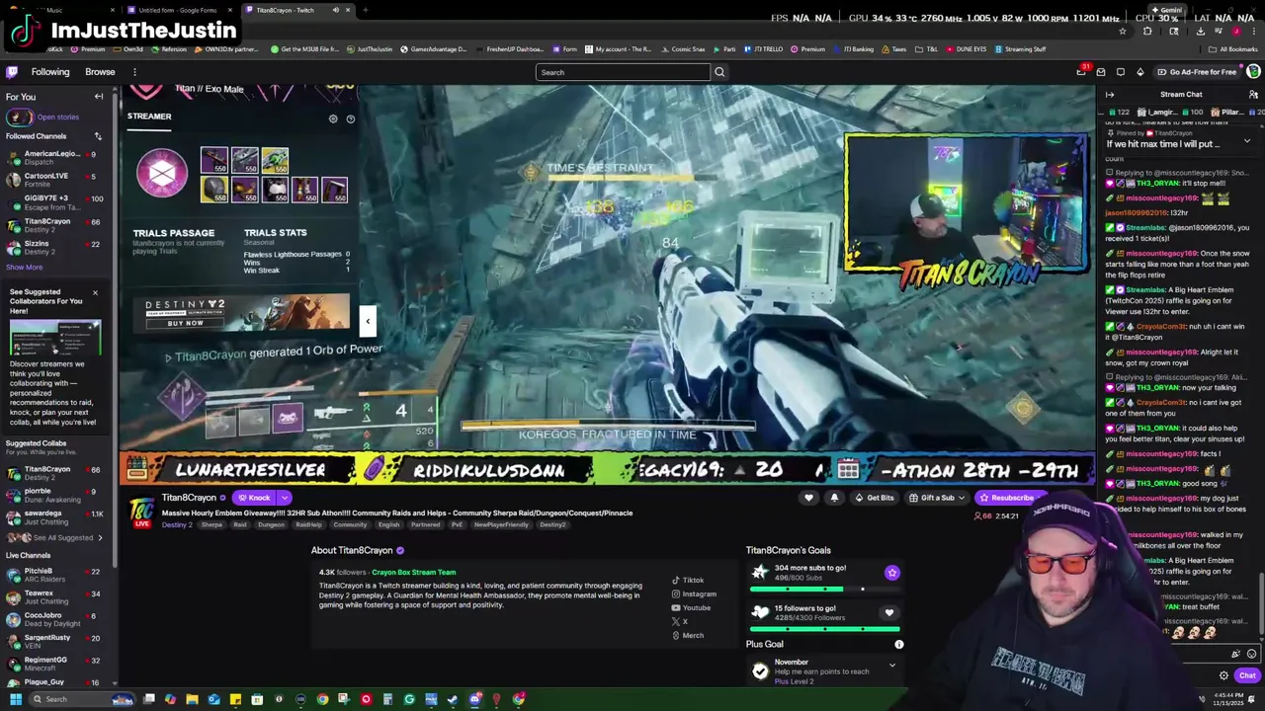Open the Browse tab in Twitch
Viewport: 1265px width, 711px height.
point(100,72)
